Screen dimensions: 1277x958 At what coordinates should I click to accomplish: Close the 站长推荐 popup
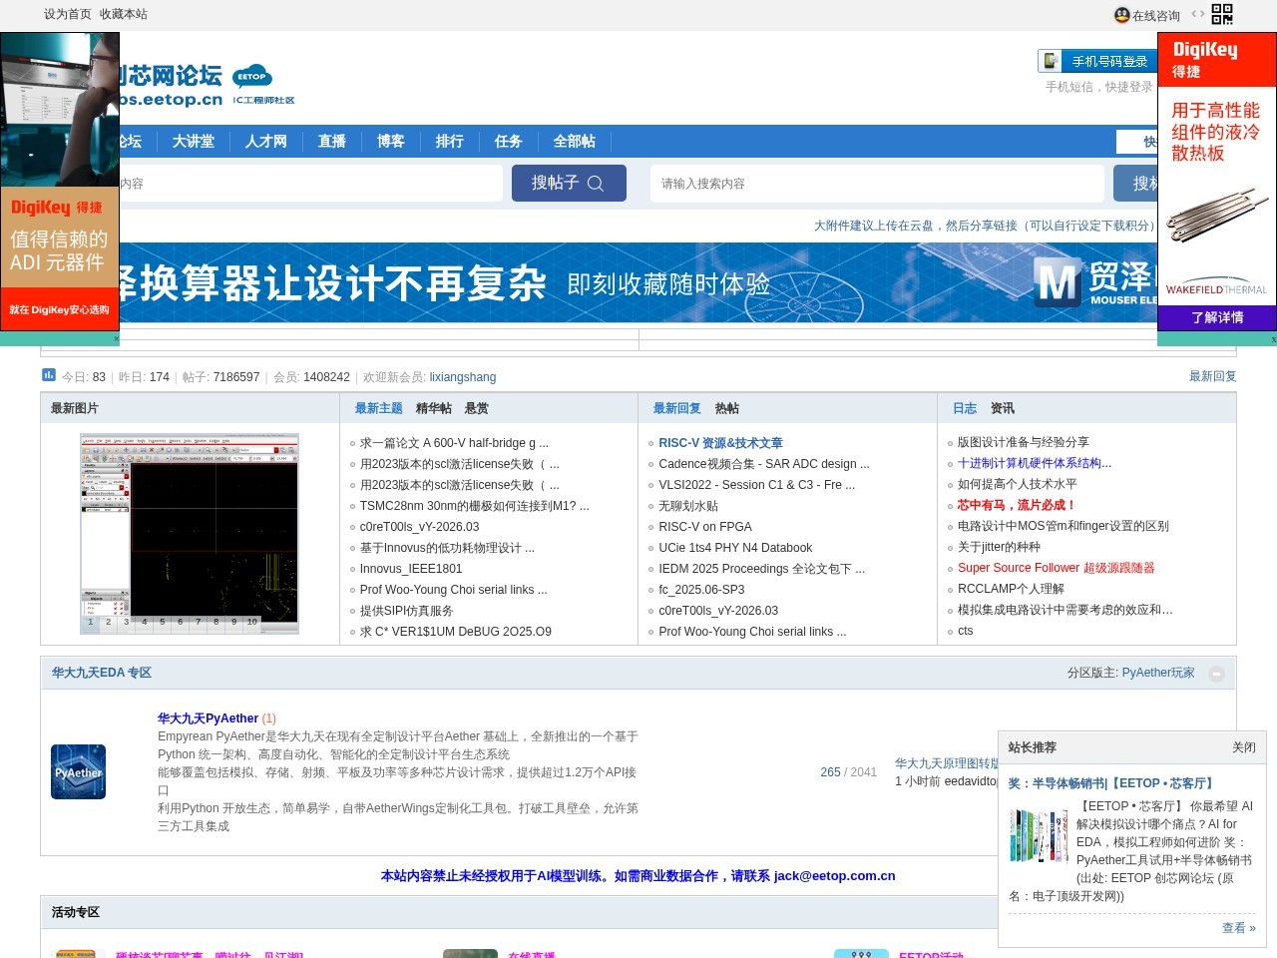pyautogui.click(x=1243, y=747)
